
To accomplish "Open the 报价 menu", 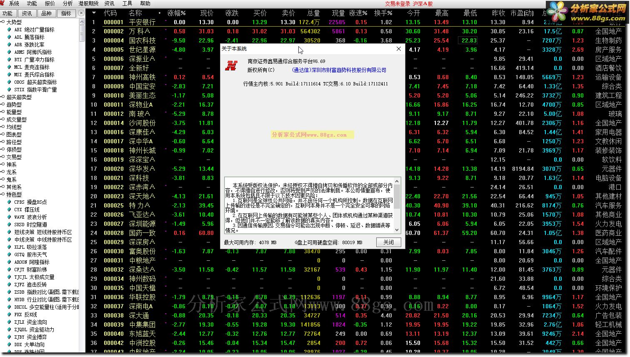I will (x=50, y=3).
